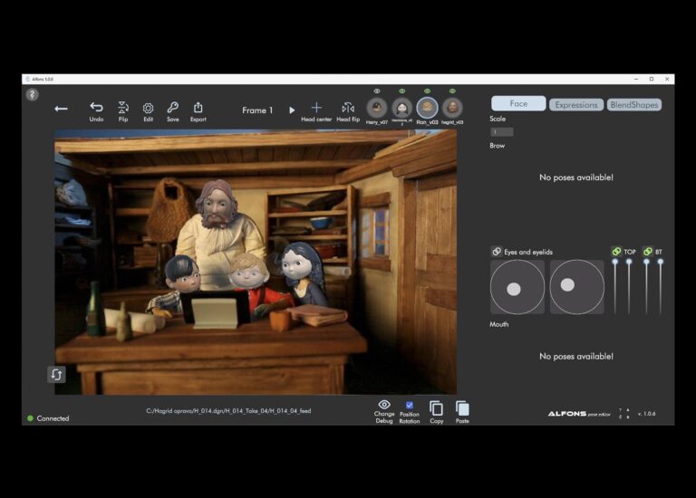Go back with the left arrow
696x498 pixels.
pyautogui.click(x=61, y=109)
